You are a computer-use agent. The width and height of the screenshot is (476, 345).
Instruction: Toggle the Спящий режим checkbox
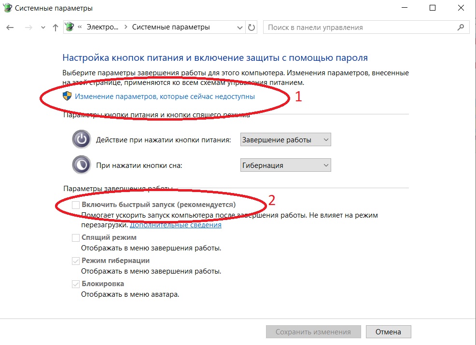coord(75,237)
